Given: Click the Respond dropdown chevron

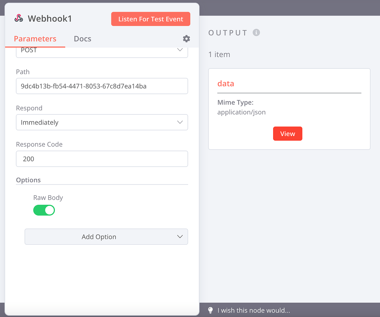Looking at the screenshot, I should [180, 122].
